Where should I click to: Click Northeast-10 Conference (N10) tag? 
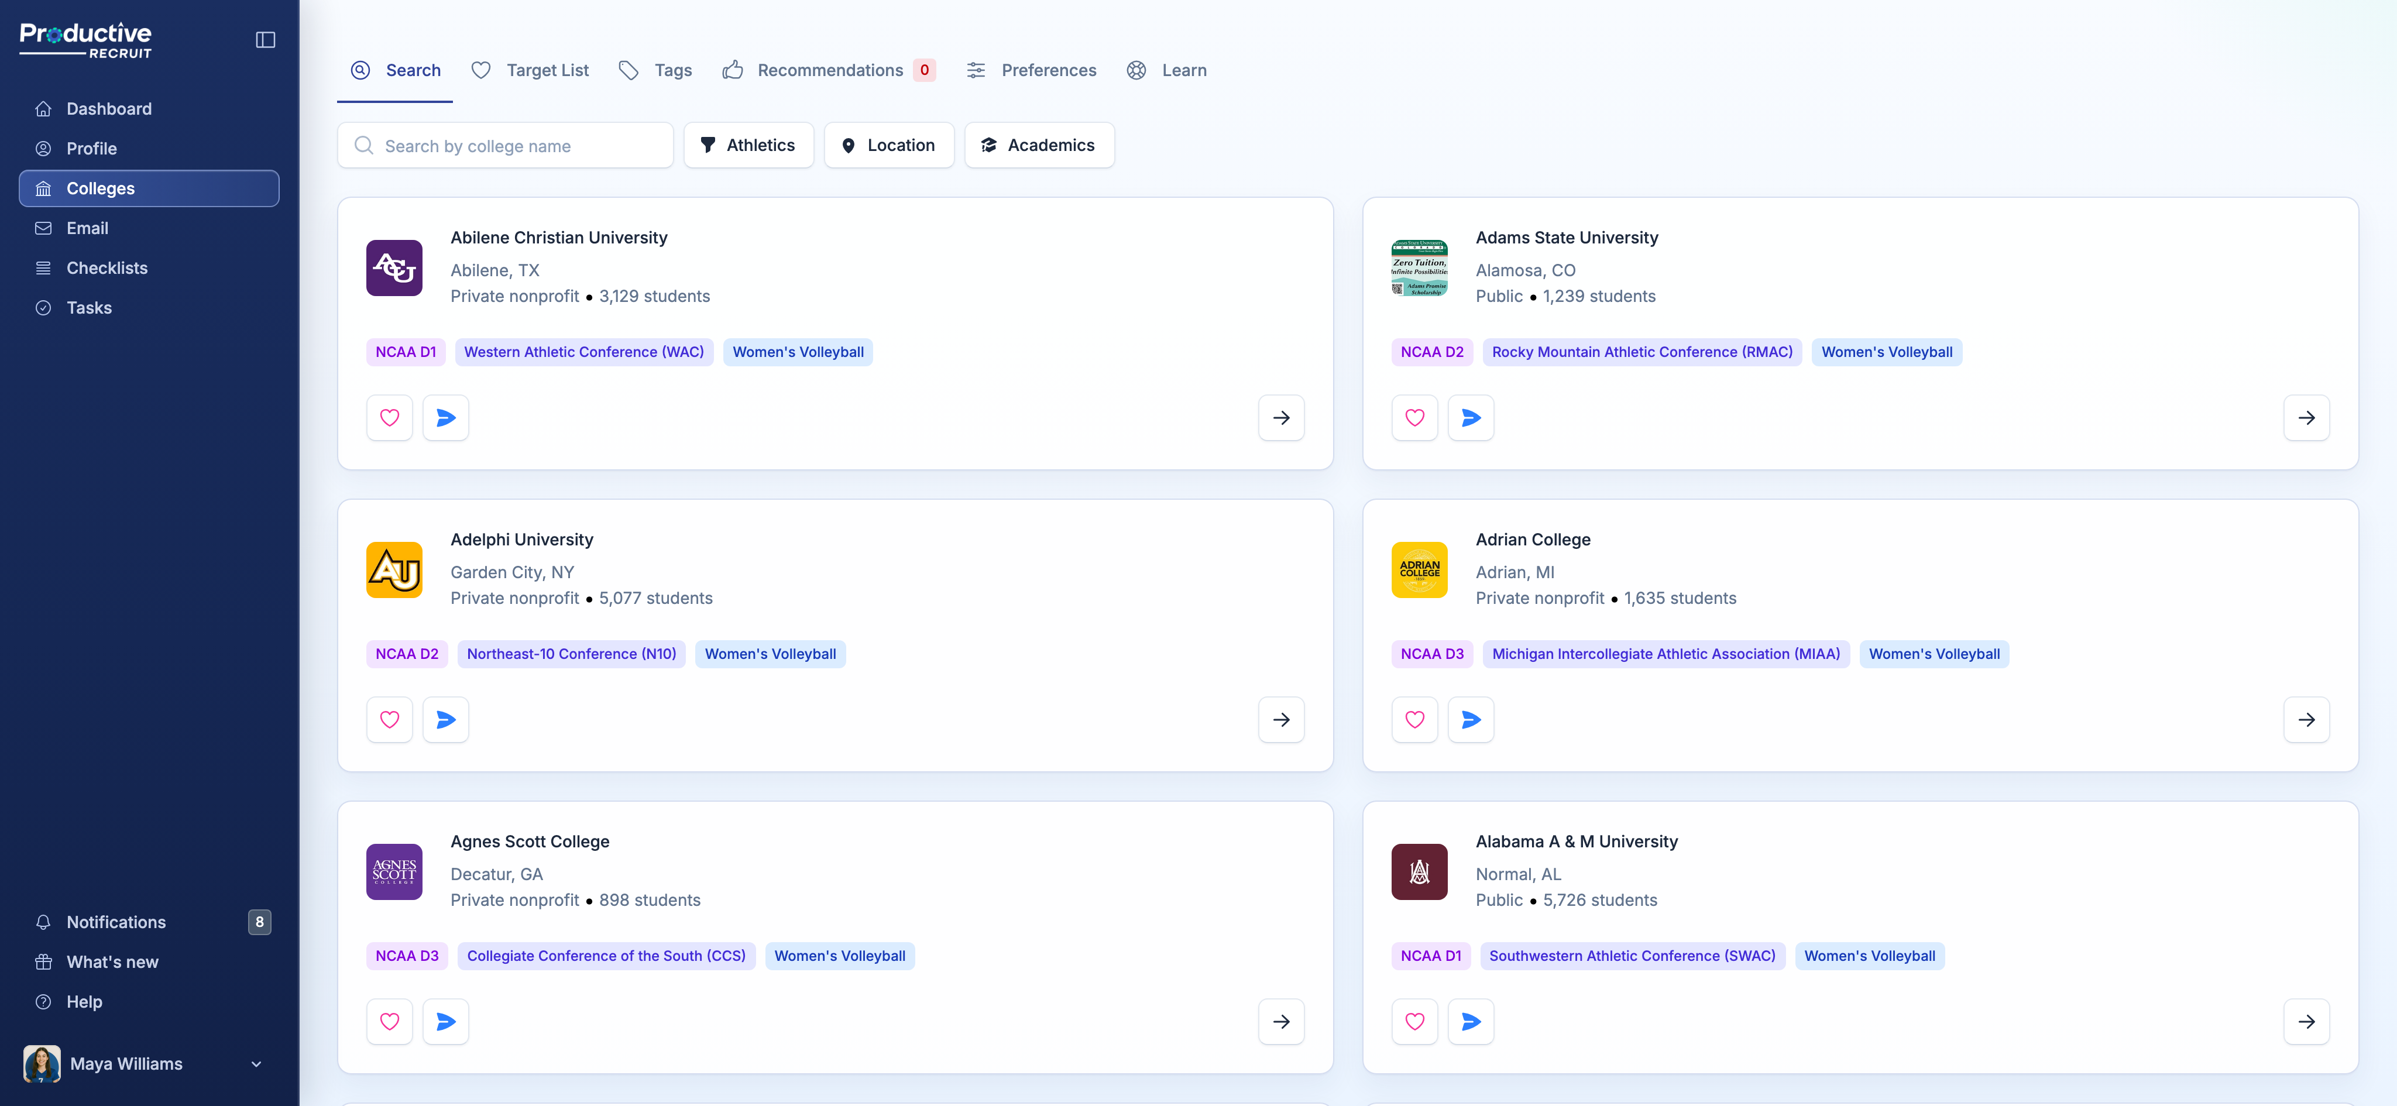click(571, 655)
